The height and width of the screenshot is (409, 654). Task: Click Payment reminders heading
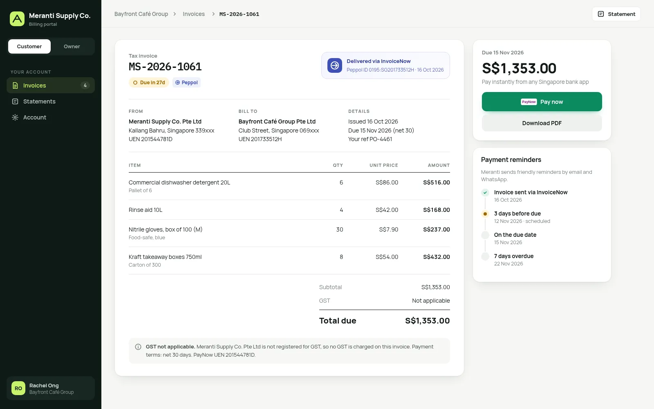click(x=511, y=160)
